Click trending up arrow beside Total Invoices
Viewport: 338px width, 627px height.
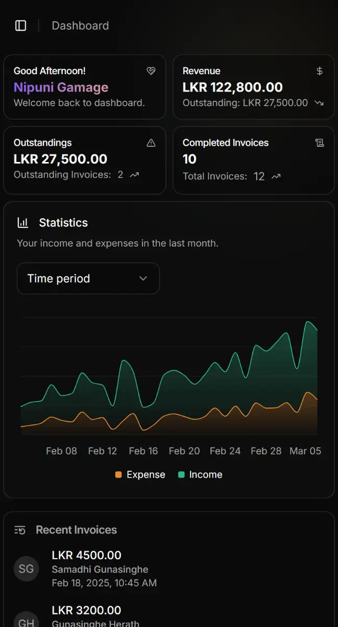(x=276, y=177)
